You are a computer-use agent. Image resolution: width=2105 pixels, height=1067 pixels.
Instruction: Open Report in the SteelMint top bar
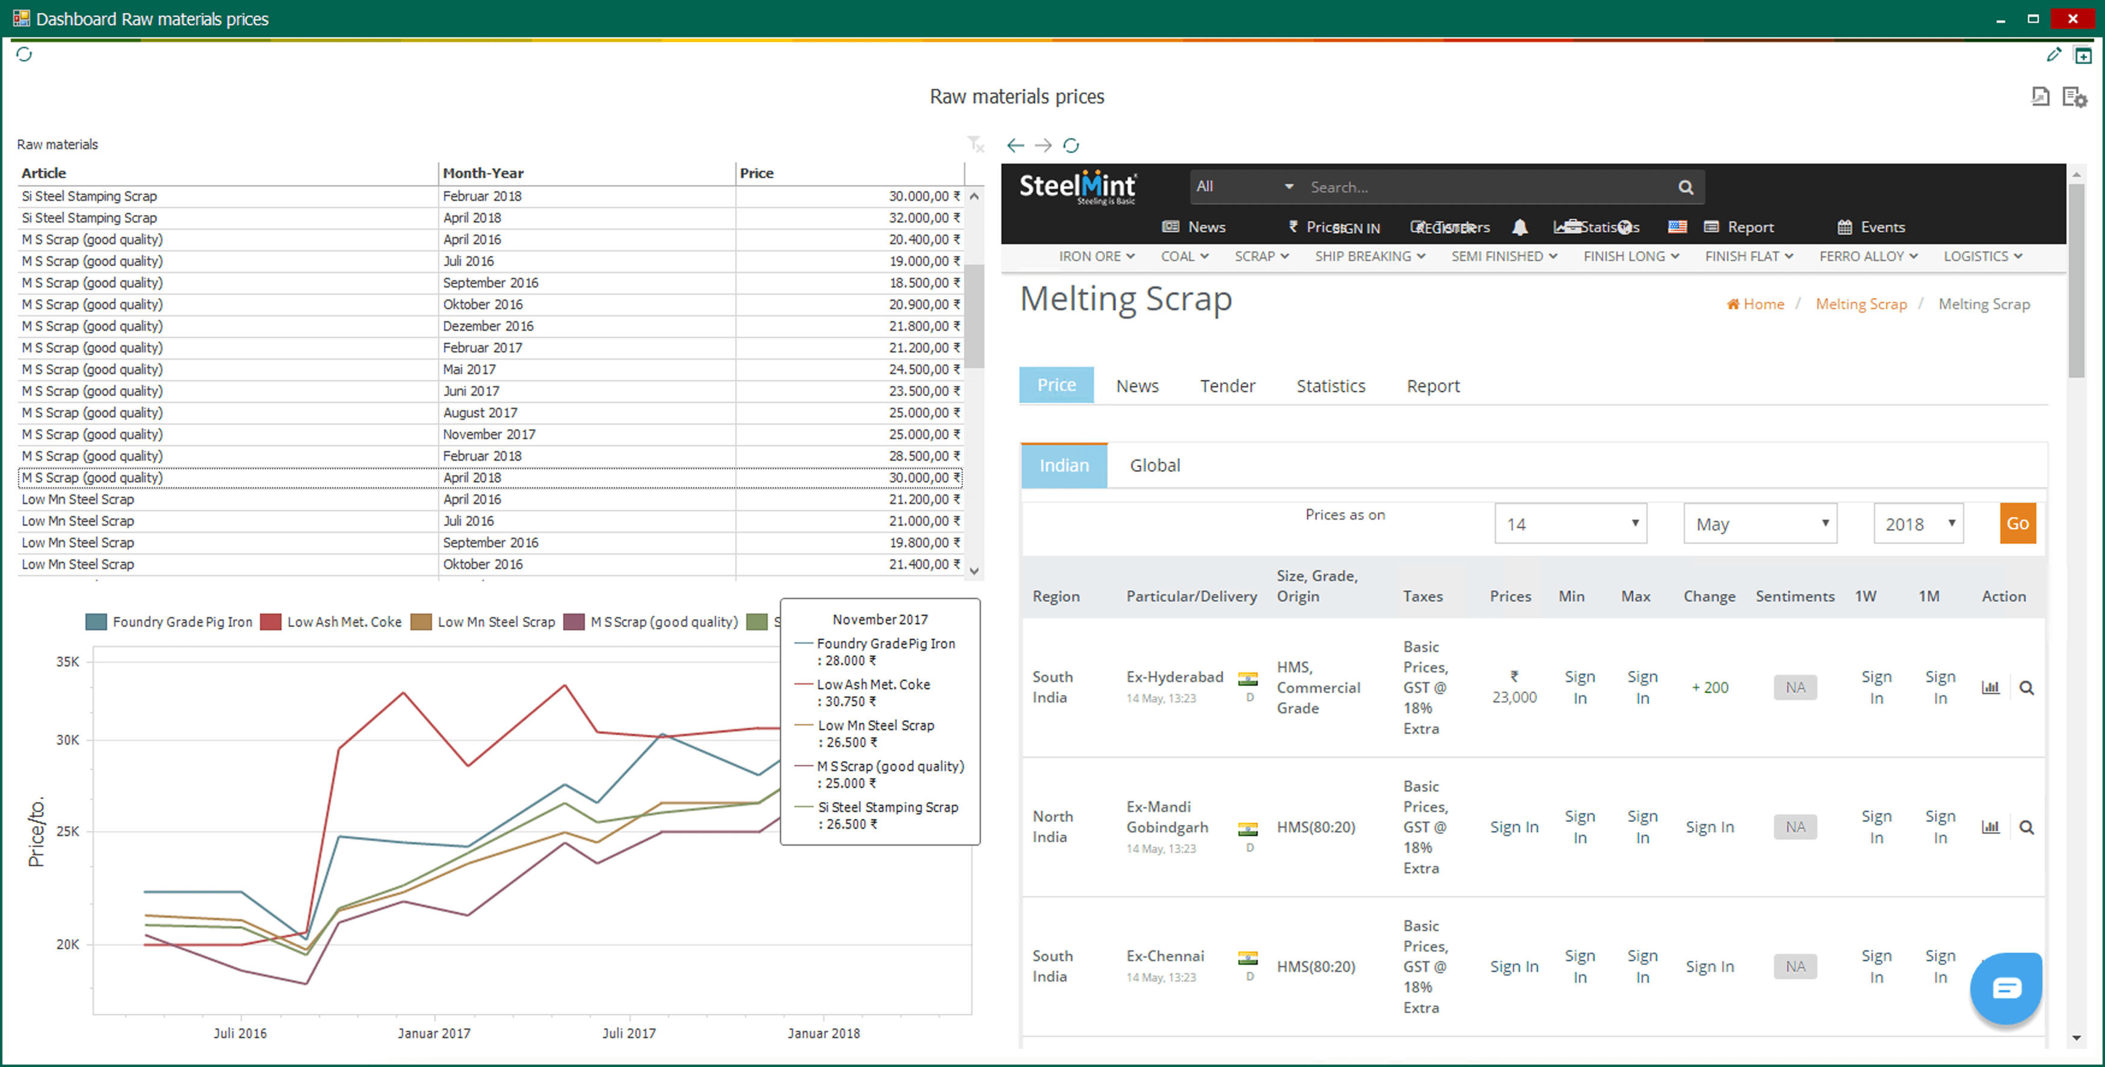coord(1738,227)
